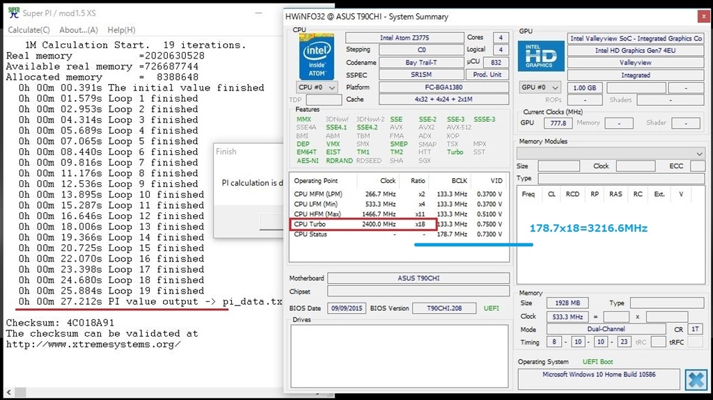
Task: Click the GPU clock value 777.8
Action: [558, 122]
